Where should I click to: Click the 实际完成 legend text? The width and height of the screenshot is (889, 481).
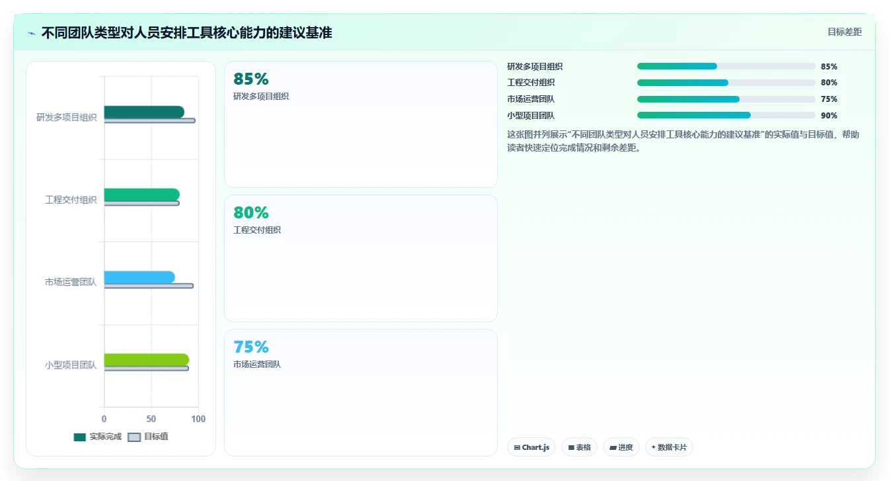point(106,437)
